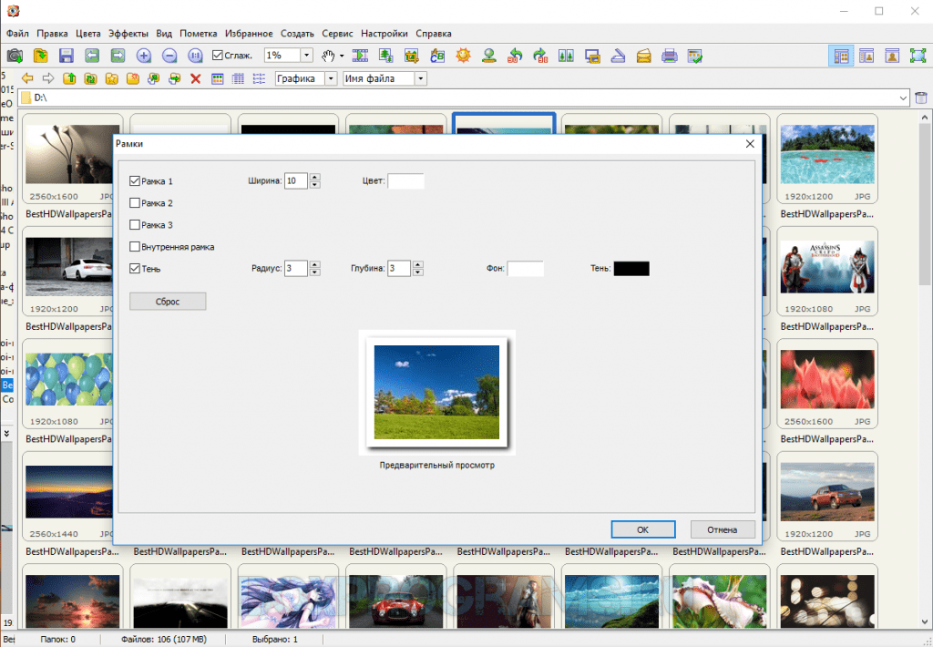Go to next image with the green right arrow
The height and width of the screenshot is (647, 933).
tap(118, 56)
